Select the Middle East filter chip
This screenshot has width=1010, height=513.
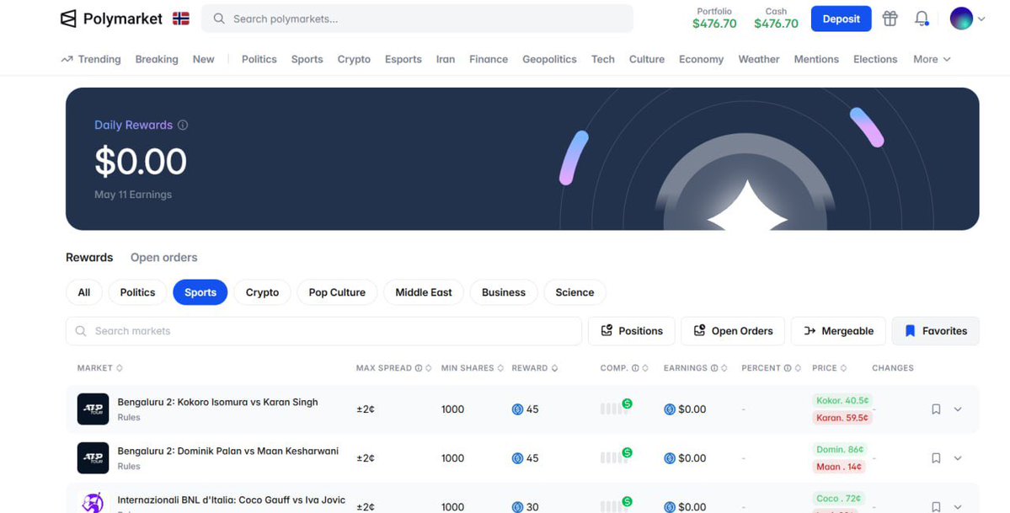click(x=424, y=292)
